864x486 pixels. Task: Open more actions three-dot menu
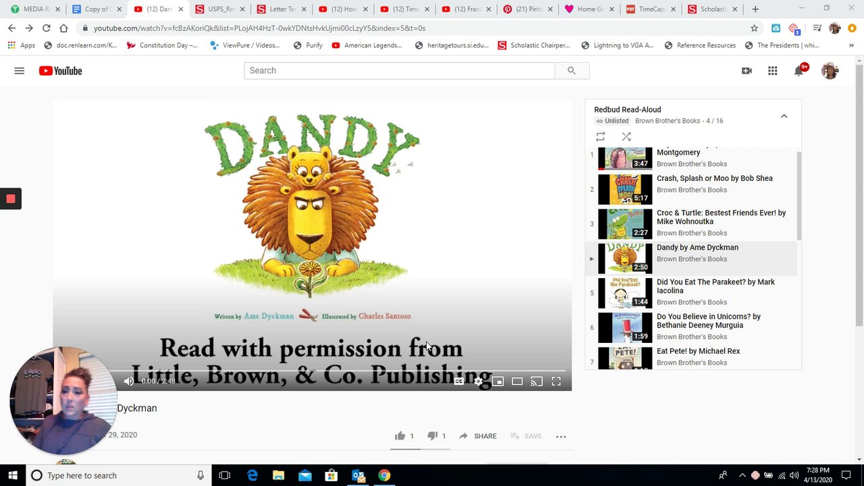coord(561,437)
